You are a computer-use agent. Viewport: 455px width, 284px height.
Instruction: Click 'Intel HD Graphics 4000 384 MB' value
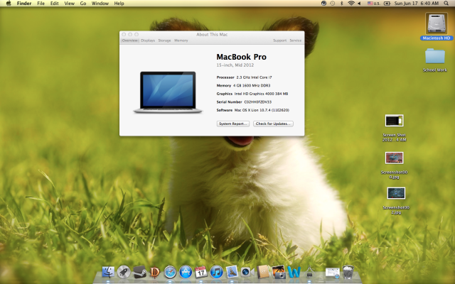click(261, 94)
